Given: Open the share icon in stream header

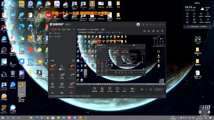Looking at the screenshot, I should 162,31.
